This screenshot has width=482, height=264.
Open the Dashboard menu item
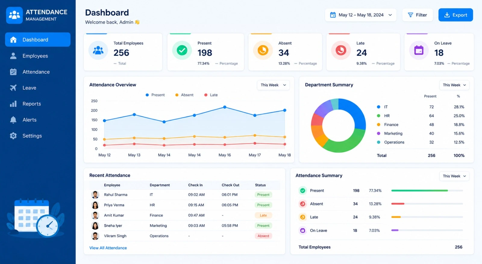coord(38,40)
